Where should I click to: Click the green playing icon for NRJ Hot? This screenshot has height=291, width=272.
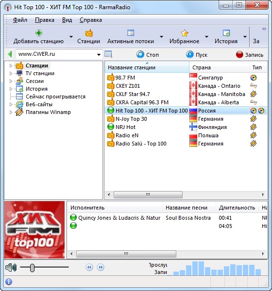[111, 127]
